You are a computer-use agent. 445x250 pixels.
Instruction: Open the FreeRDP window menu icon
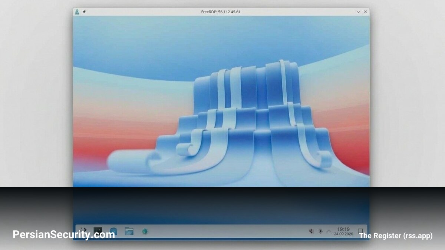77,12
